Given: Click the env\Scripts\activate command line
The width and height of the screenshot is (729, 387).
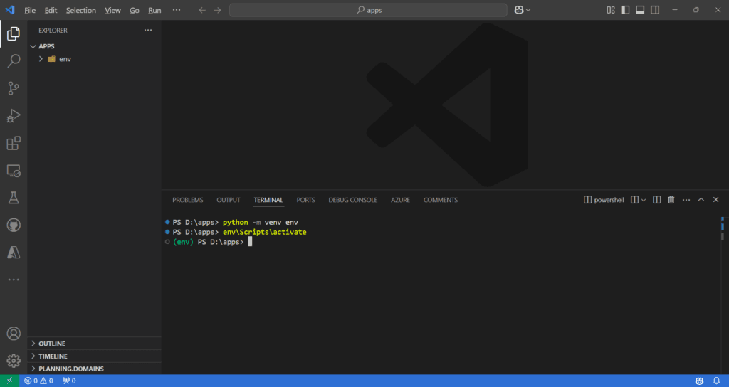Looking at the screenshot, I should (x=265, y=232).
